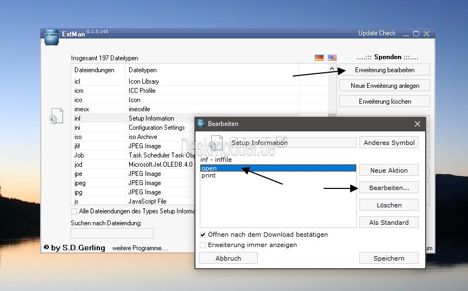
Task: Select the print action in list
Action: [x=278, y=175]
